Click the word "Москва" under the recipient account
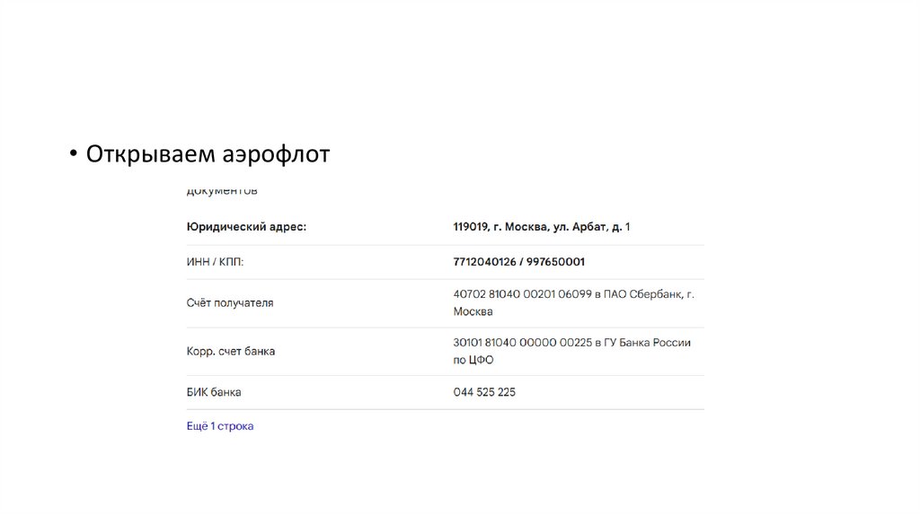This screenshot has height=515, width=920. 473,311
